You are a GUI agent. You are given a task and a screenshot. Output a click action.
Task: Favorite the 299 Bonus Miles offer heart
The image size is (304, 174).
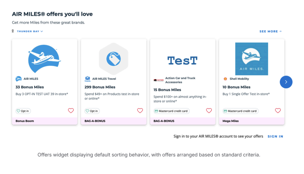pos(140,110)
